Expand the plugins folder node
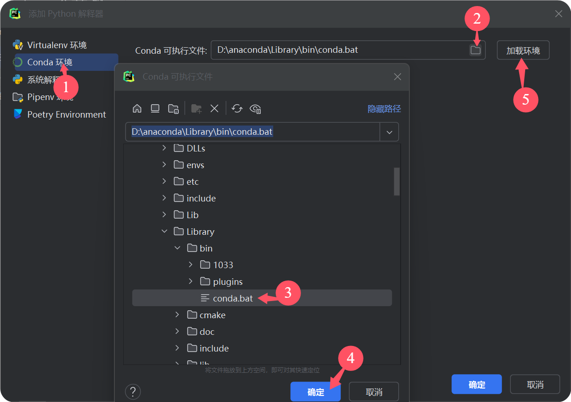The height and width of the screenshot is (402, 571). (190, 282)
